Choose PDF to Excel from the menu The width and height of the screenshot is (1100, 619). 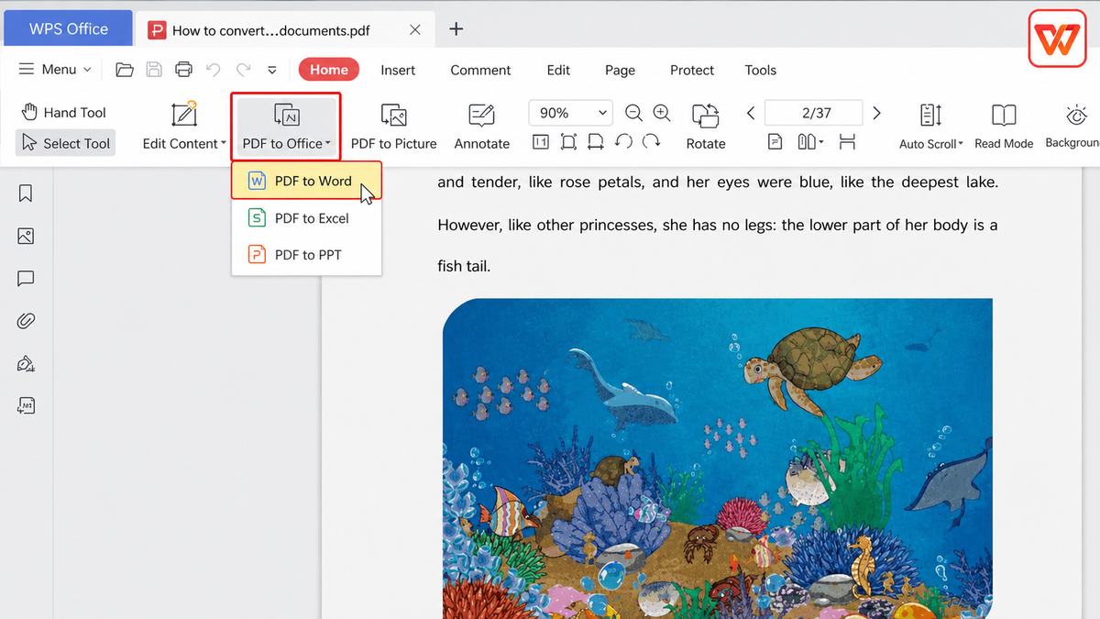tap(306, 218)
